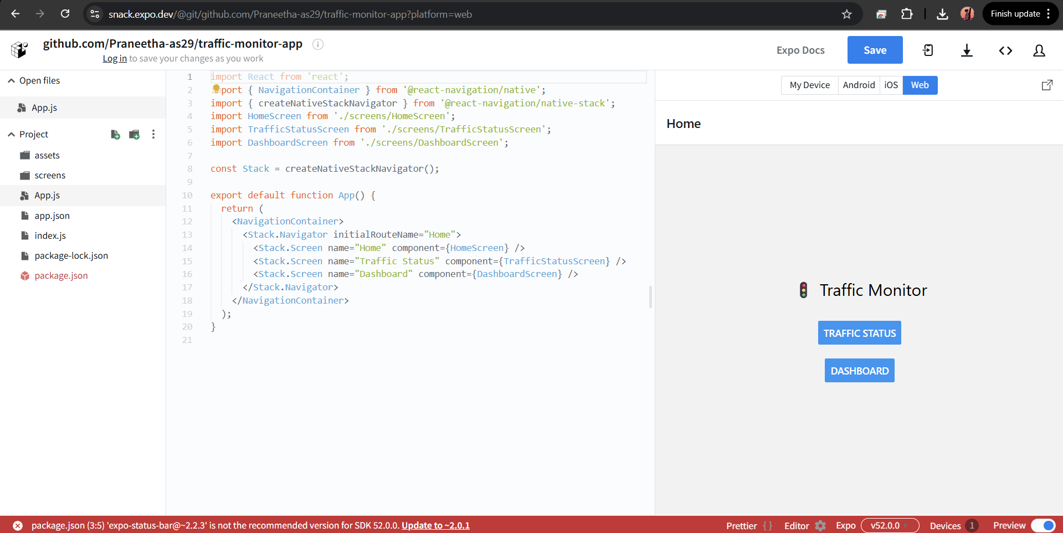Click the TRAFFIC STATUS button in preview
The image size is (1063, 533).
(x=859, y=333)
